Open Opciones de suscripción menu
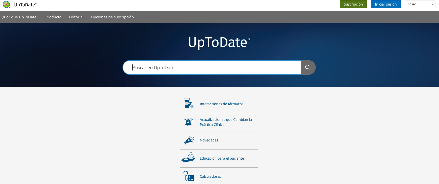The height and width of the screenshot is (184, 439). (112, 17)
